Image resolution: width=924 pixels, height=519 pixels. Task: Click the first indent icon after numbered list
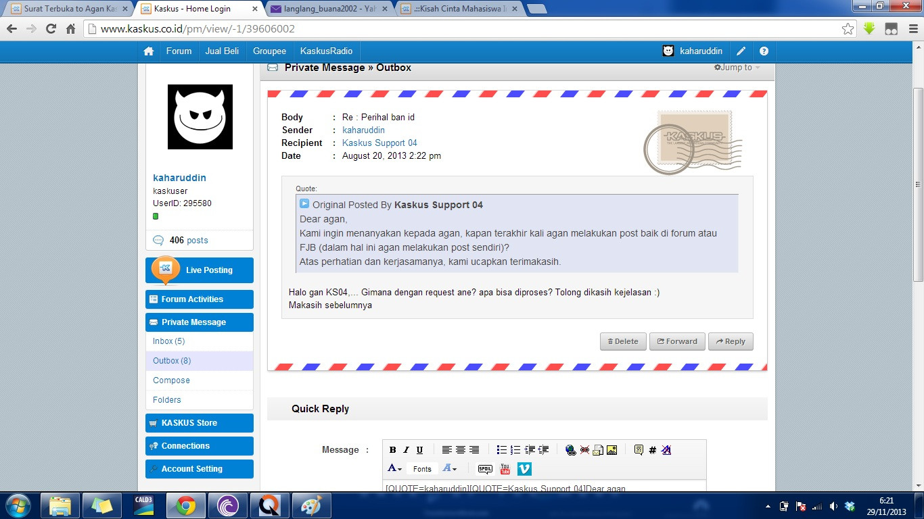point(530,450)
